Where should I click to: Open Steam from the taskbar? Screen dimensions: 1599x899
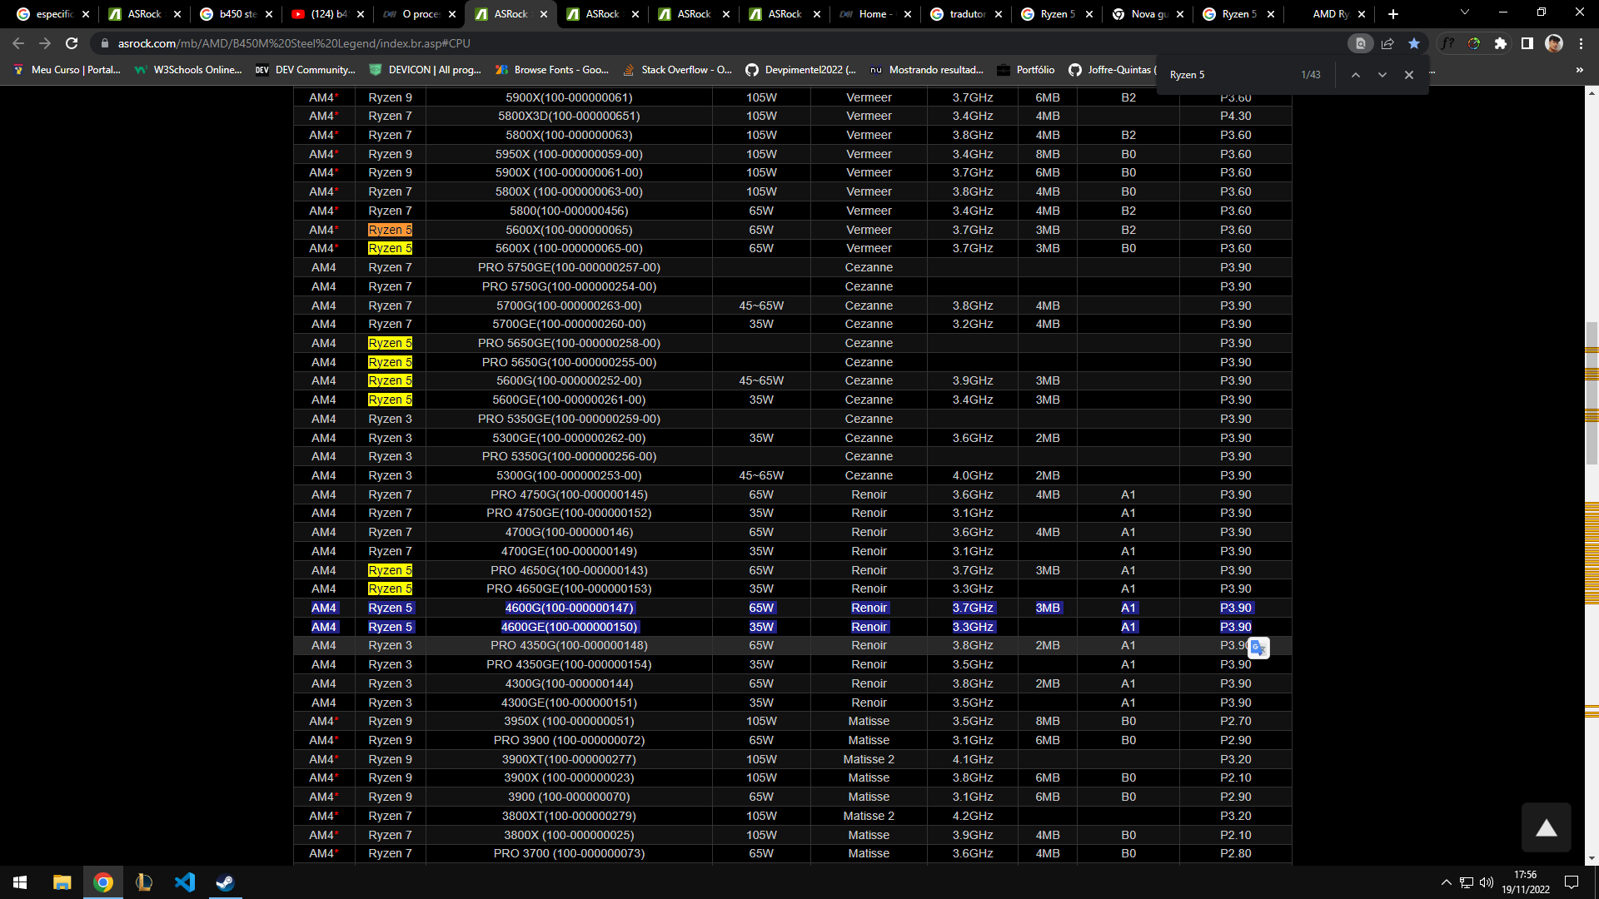coord(225,882)
